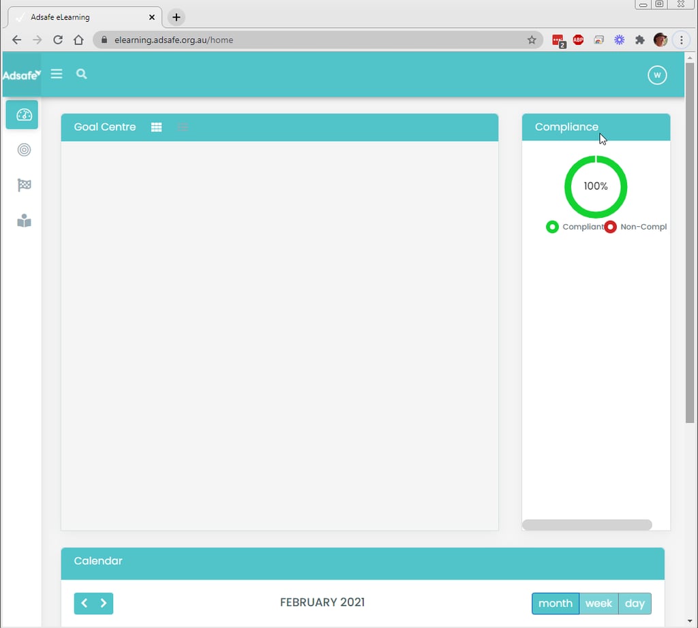Open a new browser tab
Screen dimensions: 698x628
point(177,17)
